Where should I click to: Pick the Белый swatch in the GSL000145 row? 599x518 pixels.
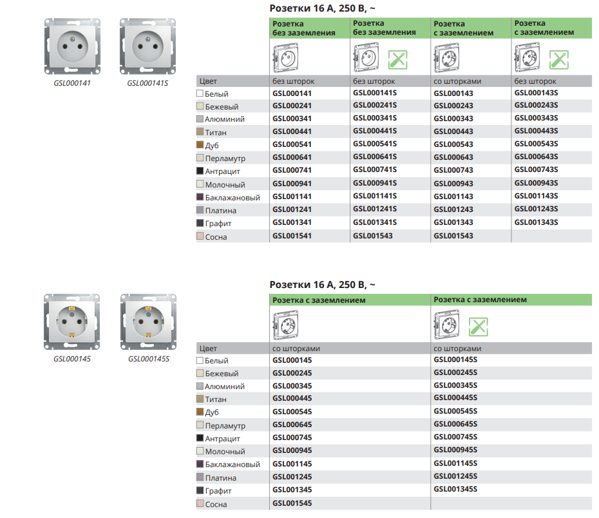200,360
